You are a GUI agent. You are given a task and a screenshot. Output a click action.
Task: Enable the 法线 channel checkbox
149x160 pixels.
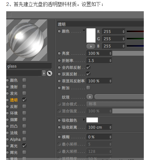[x=24, y=133]
